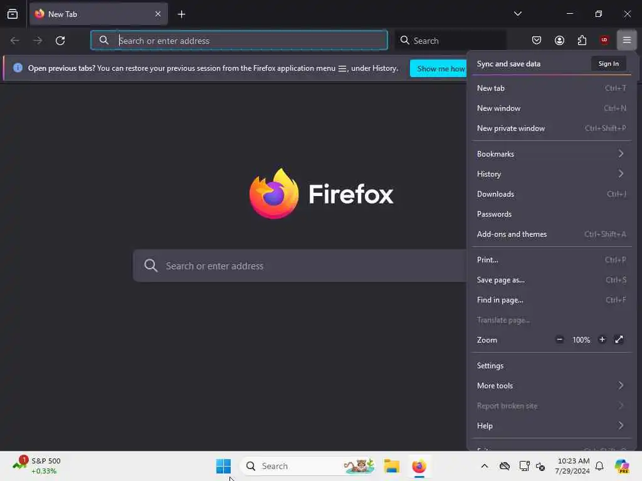Close the New Tab tab
Image resolution: width=642 pixels, height=481 pixels.
point(158,14)
